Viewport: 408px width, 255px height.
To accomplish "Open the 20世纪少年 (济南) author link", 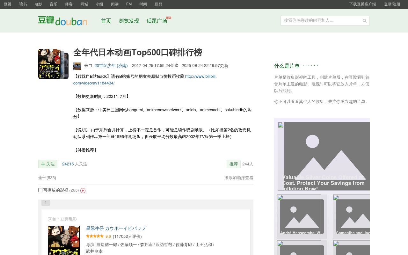I will 111,65.
